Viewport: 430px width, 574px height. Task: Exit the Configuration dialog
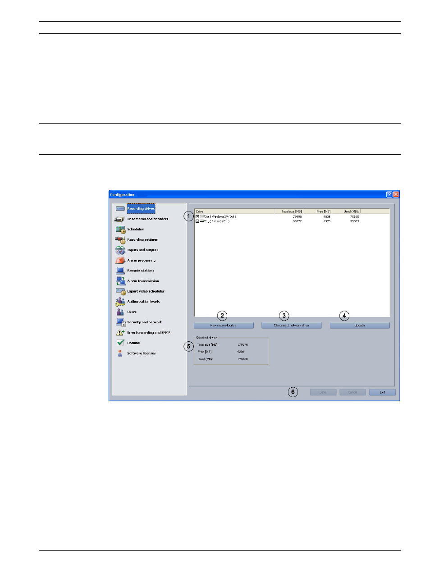(382, 392)
